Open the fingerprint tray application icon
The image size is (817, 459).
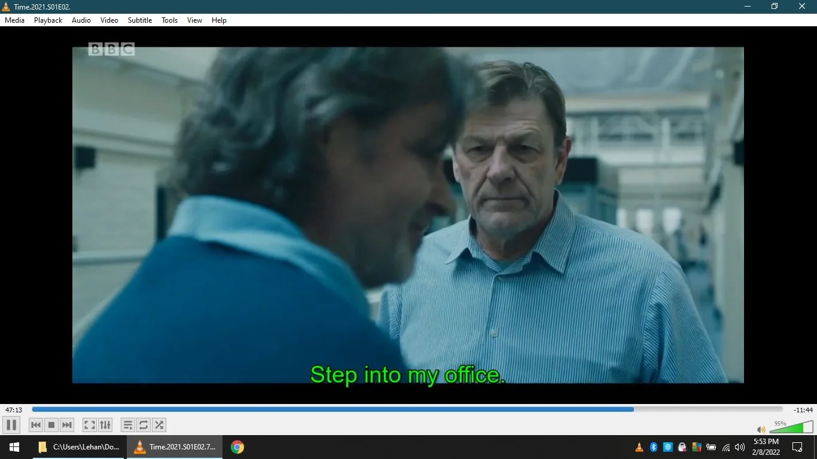coord(668,447)
